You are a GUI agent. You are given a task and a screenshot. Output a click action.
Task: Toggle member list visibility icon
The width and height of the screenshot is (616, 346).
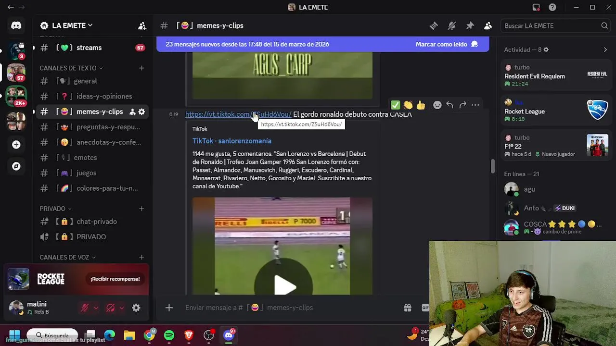pos(488,25)
